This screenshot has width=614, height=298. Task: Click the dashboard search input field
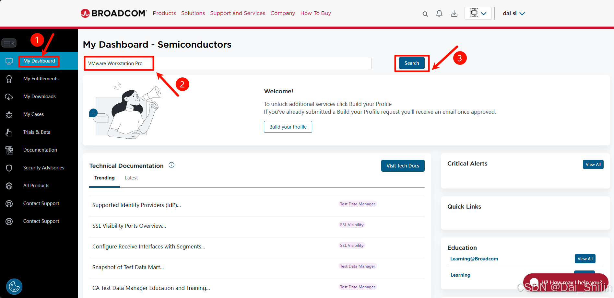(x=228, y=63)
